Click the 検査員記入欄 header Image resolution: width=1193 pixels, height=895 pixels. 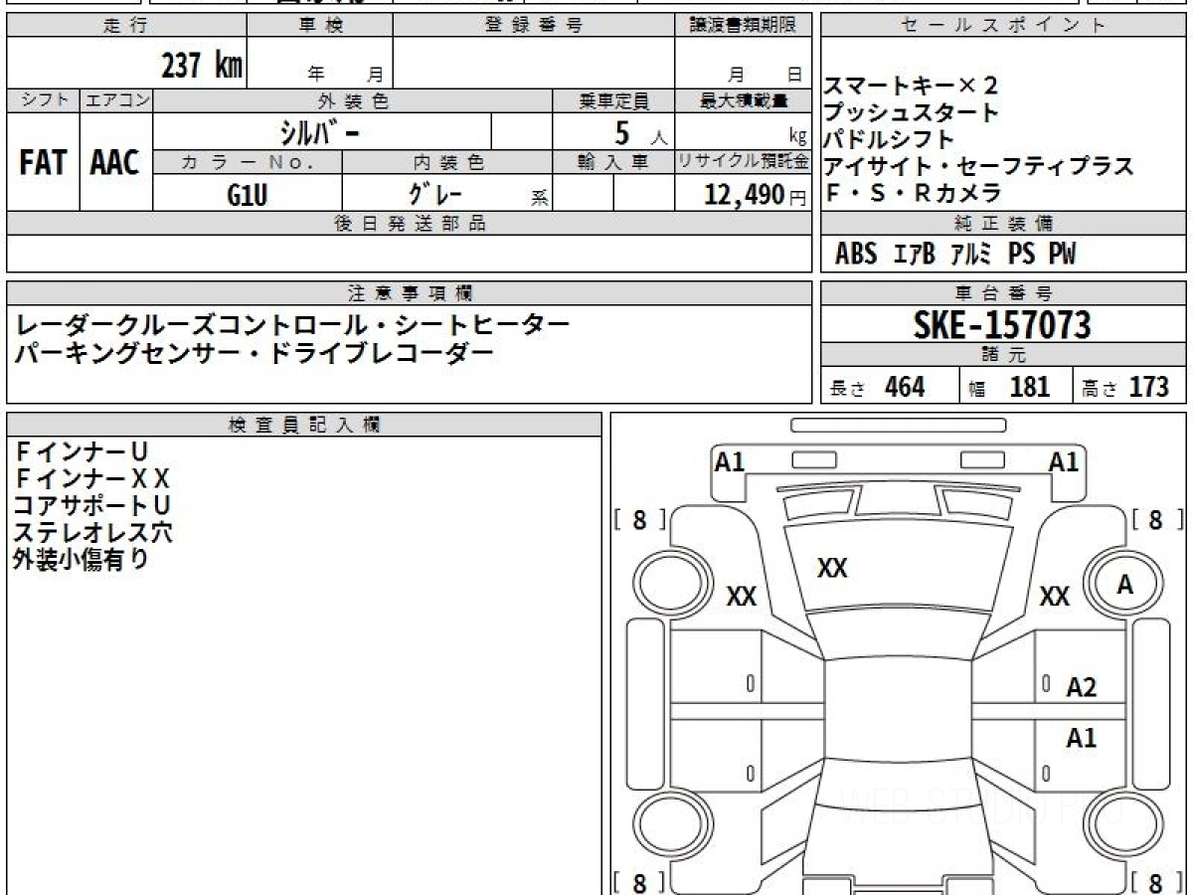[x=304, y=425]
